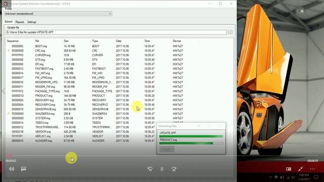Screen dimensions: 324x182
Task: Click the browse button beside update path
Action: coord(230,32)
